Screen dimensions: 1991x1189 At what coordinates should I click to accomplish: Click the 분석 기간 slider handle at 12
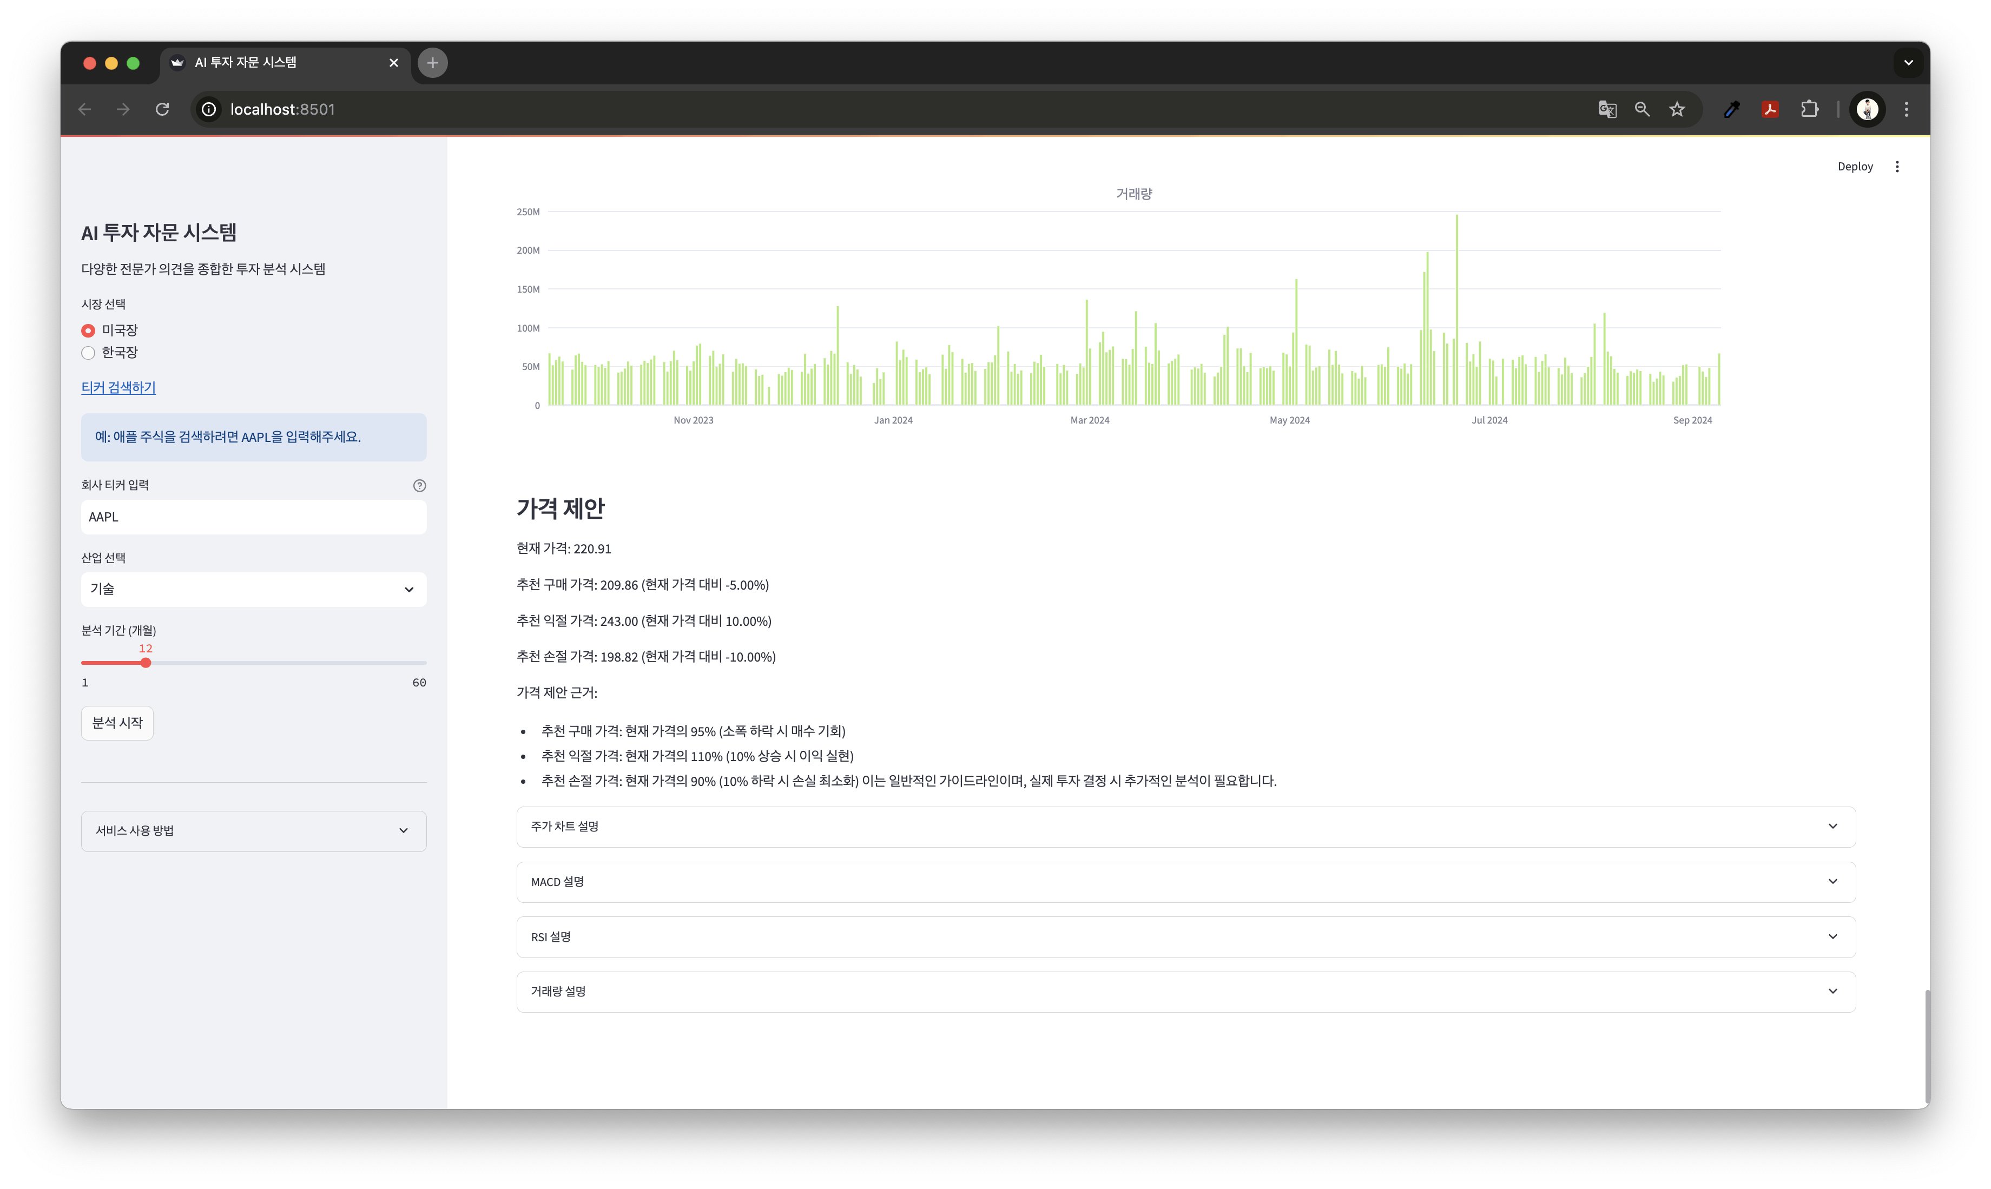tap(146, 663)
